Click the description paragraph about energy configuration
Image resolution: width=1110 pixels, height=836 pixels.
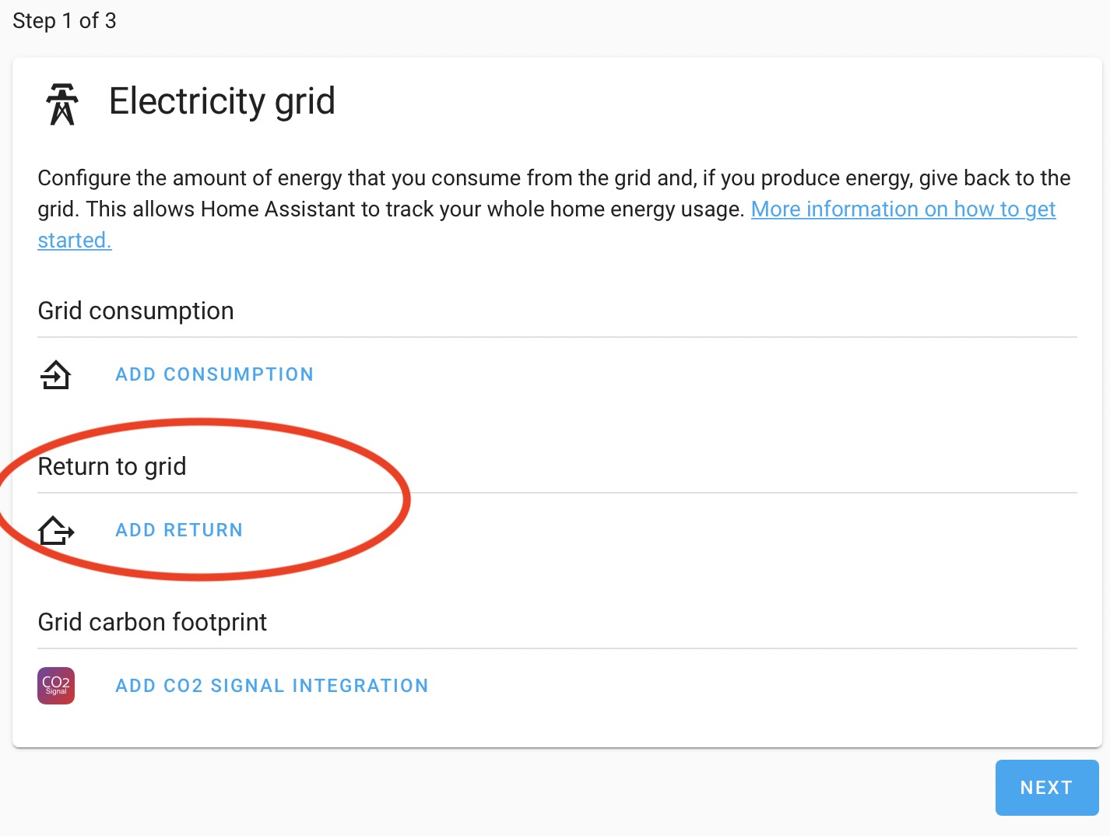point(554,209)
